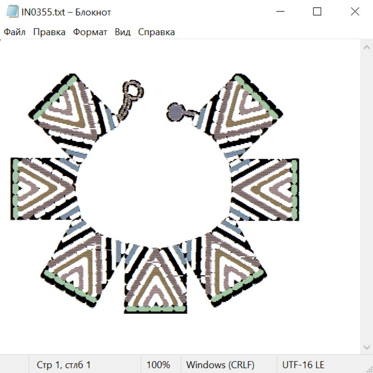Click the IN0355.txt window title text
The height and width of the screenshot is (373, 373).
pyautogui.click(x=66, y=12)
